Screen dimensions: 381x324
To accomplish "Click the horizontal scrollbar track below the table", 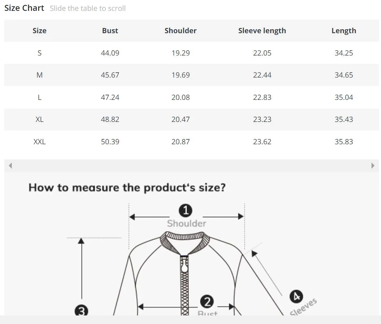I will coord(191,166).
